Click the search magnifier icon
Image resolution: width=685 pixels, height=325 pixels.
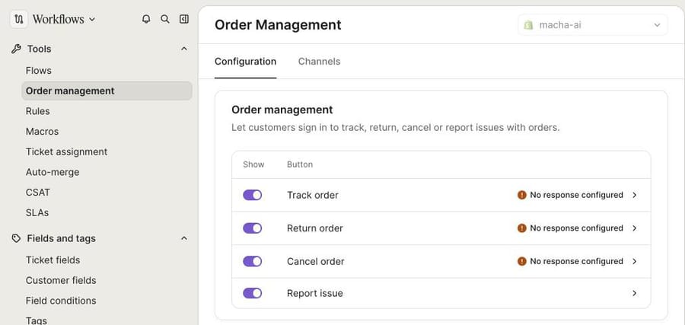click(165, 19)
